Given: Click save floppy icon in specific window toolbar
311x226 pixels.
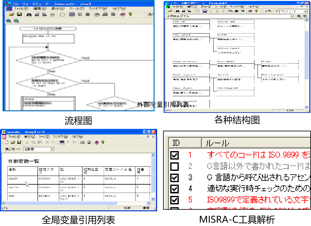Looking at the screenshot, I should (19, 142).
